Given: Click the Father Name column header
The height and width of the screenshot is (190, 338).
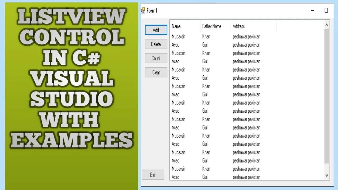Looking at the screenshot, I should coord(215,26).
